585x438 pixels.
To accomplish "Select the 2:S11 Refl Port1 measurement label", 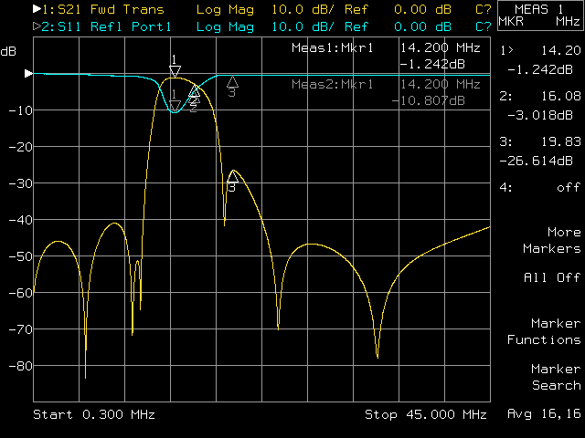I will [106, 26].
